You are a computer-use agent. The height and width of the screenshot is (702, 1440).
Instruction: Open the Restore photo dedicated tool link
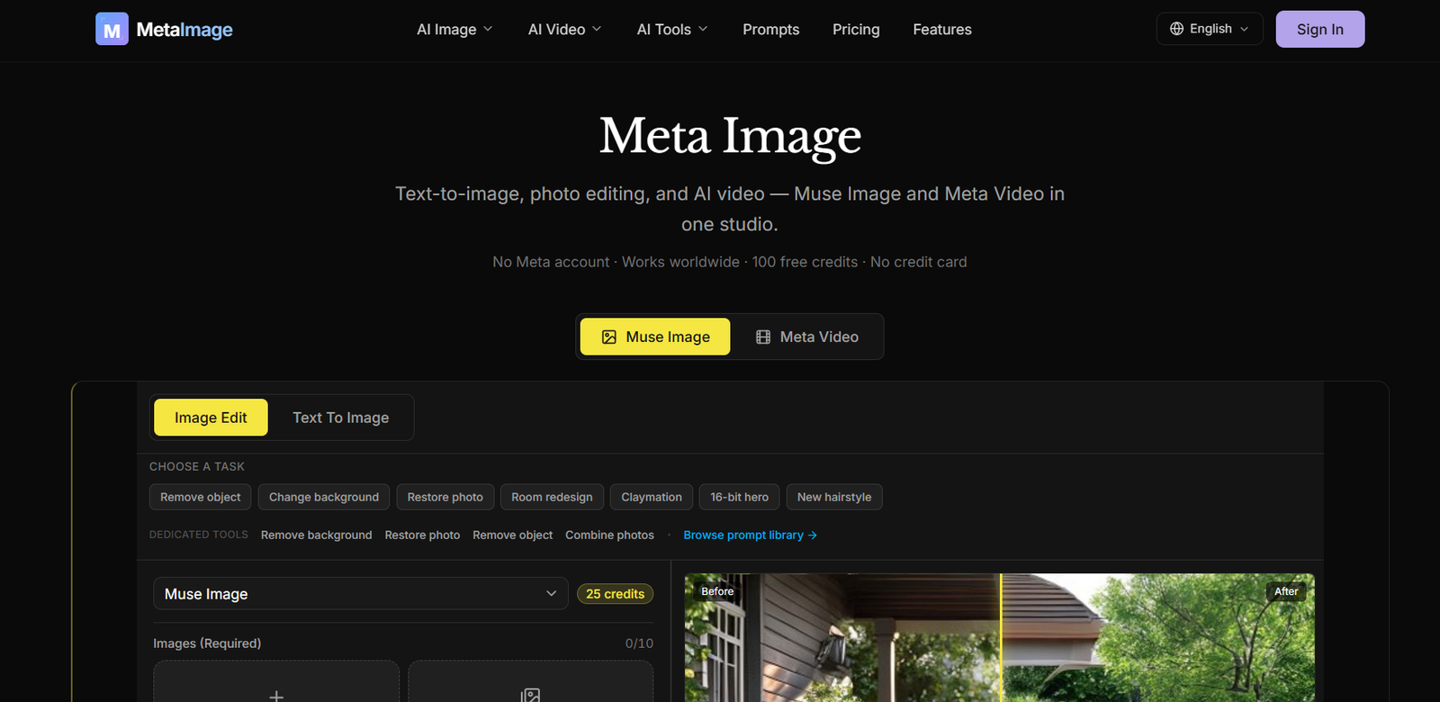click(x=422, y=535)
